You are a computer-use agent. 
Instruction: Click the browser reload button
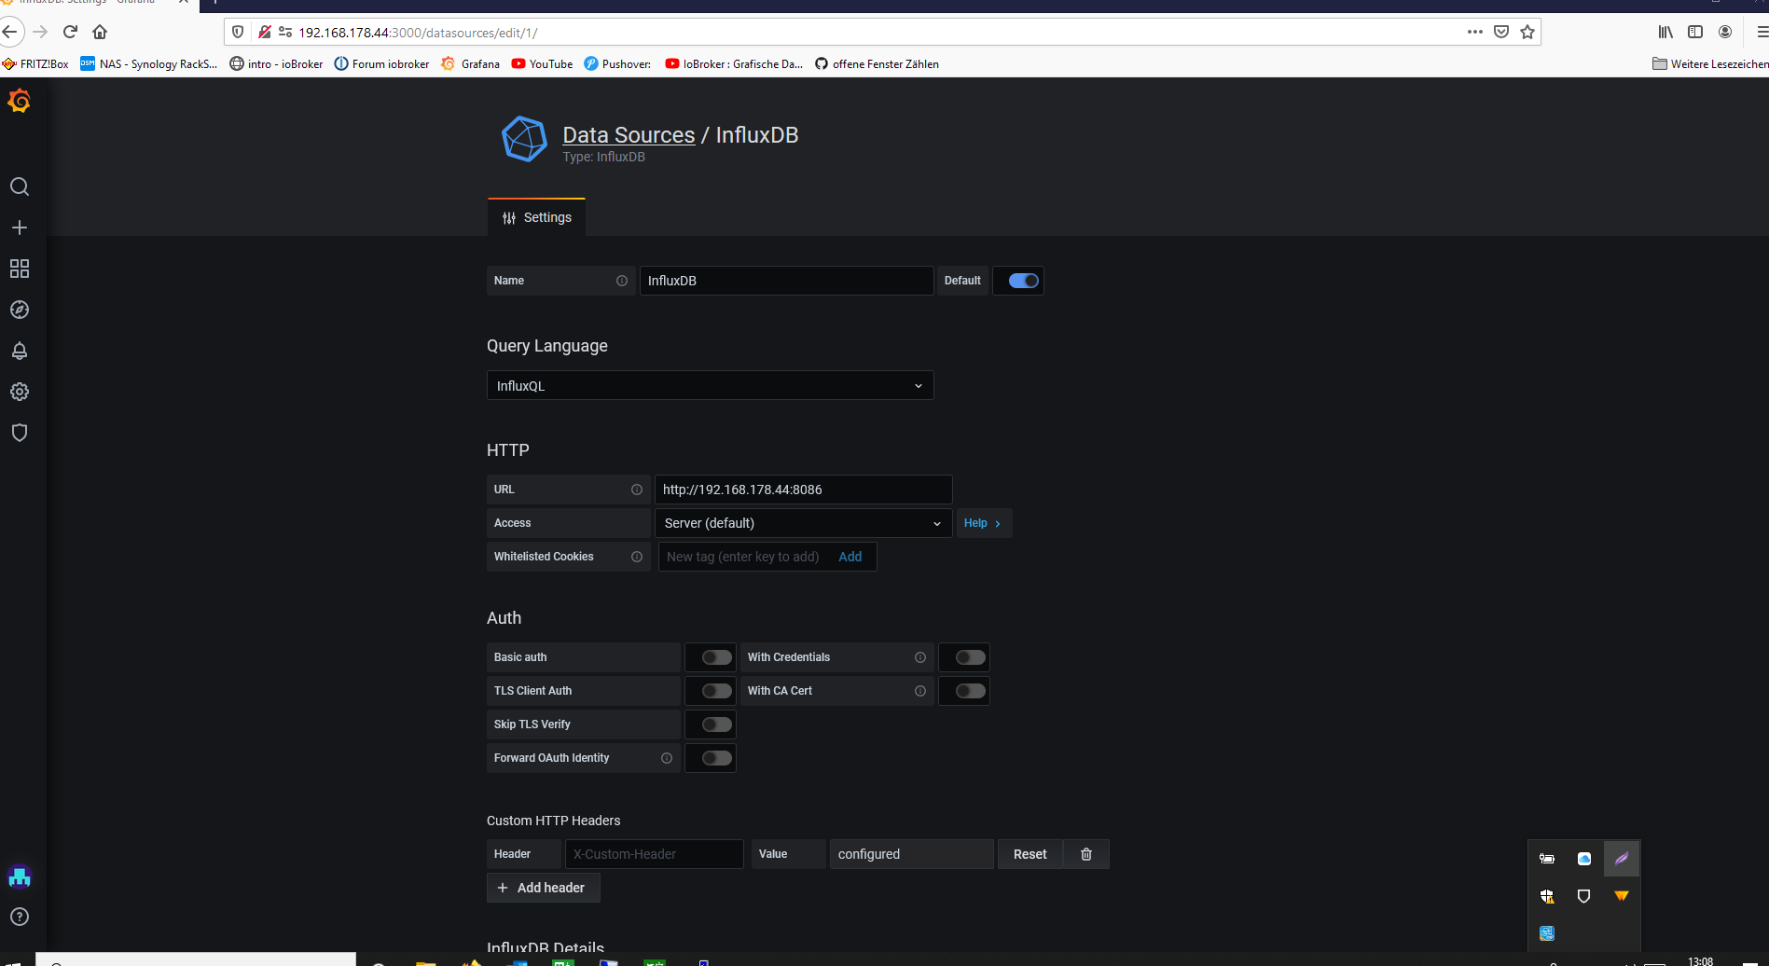point(70,32)
